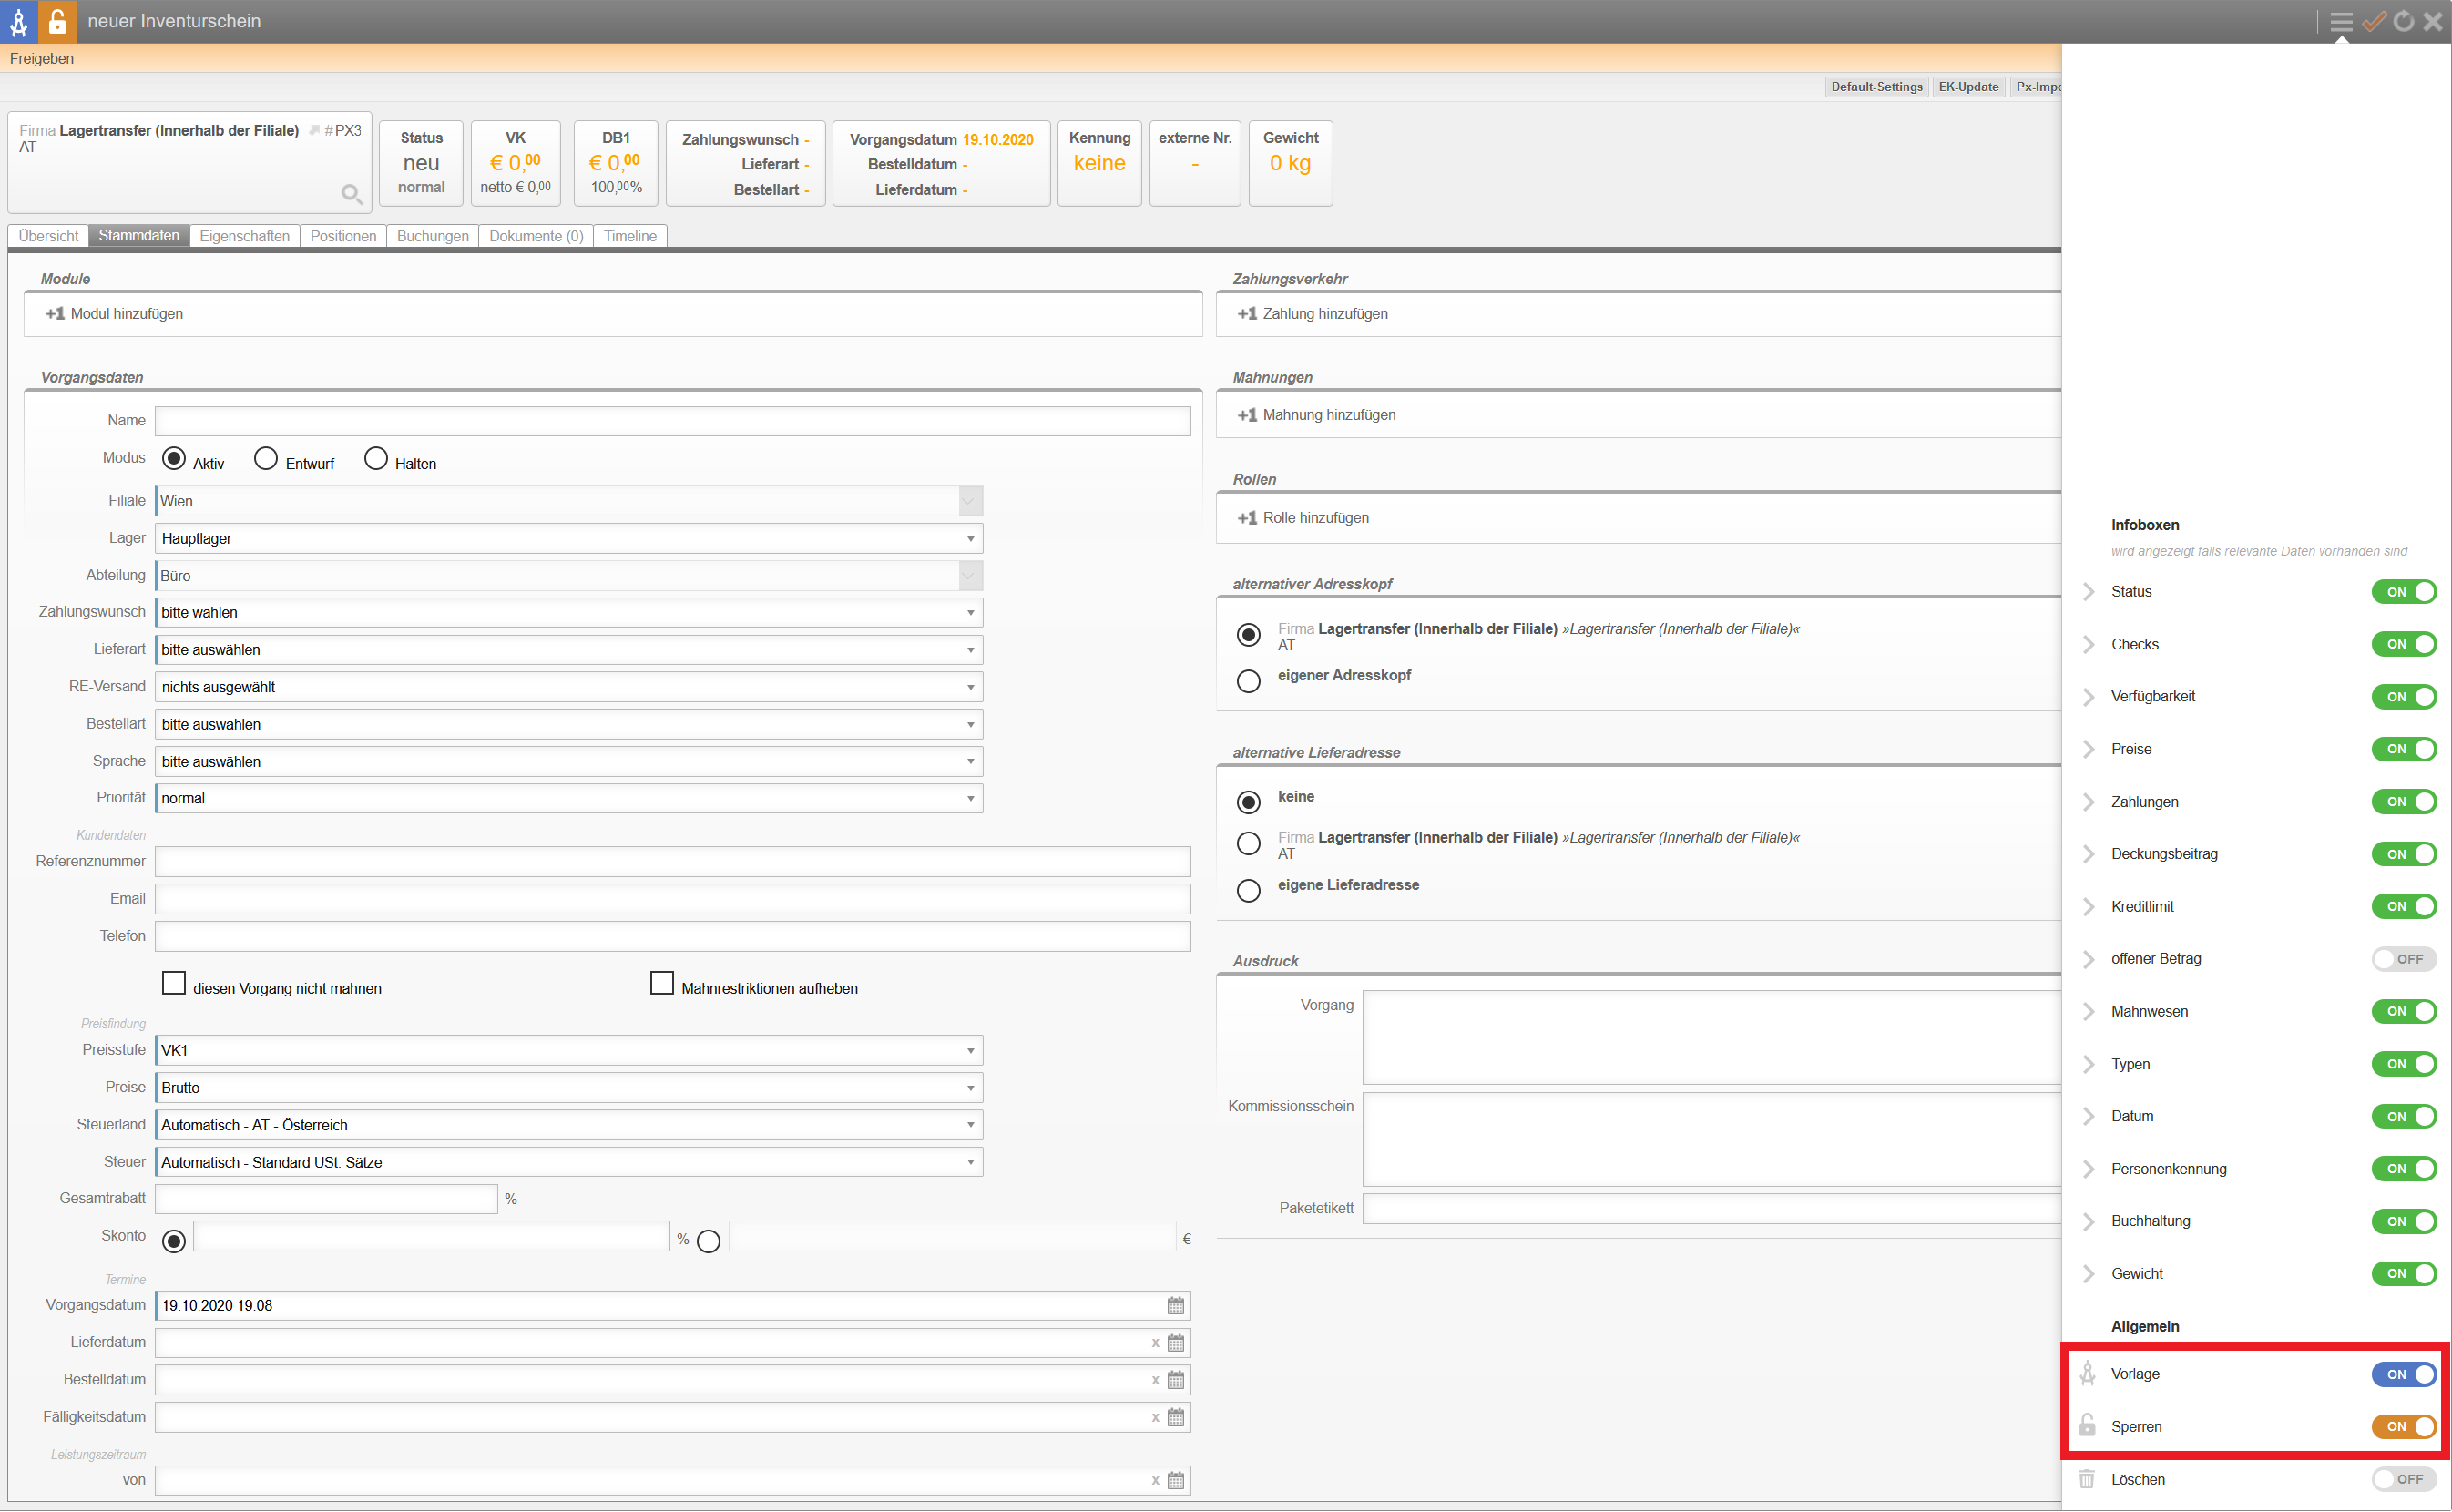Click the Gesamtrabatt input field
The height and width of the screenshot is (1512, 2452).
[326, 1199]
